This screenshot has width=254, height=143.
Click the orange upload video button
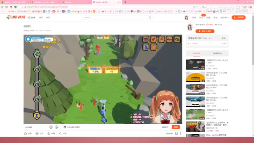point(239,17)
